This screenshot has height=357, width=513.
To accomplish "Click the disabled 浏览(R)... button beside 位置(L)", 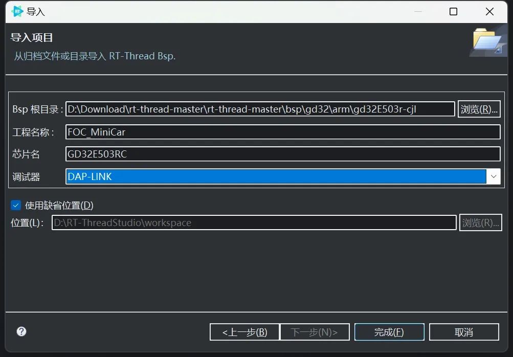I will point(481,223).
